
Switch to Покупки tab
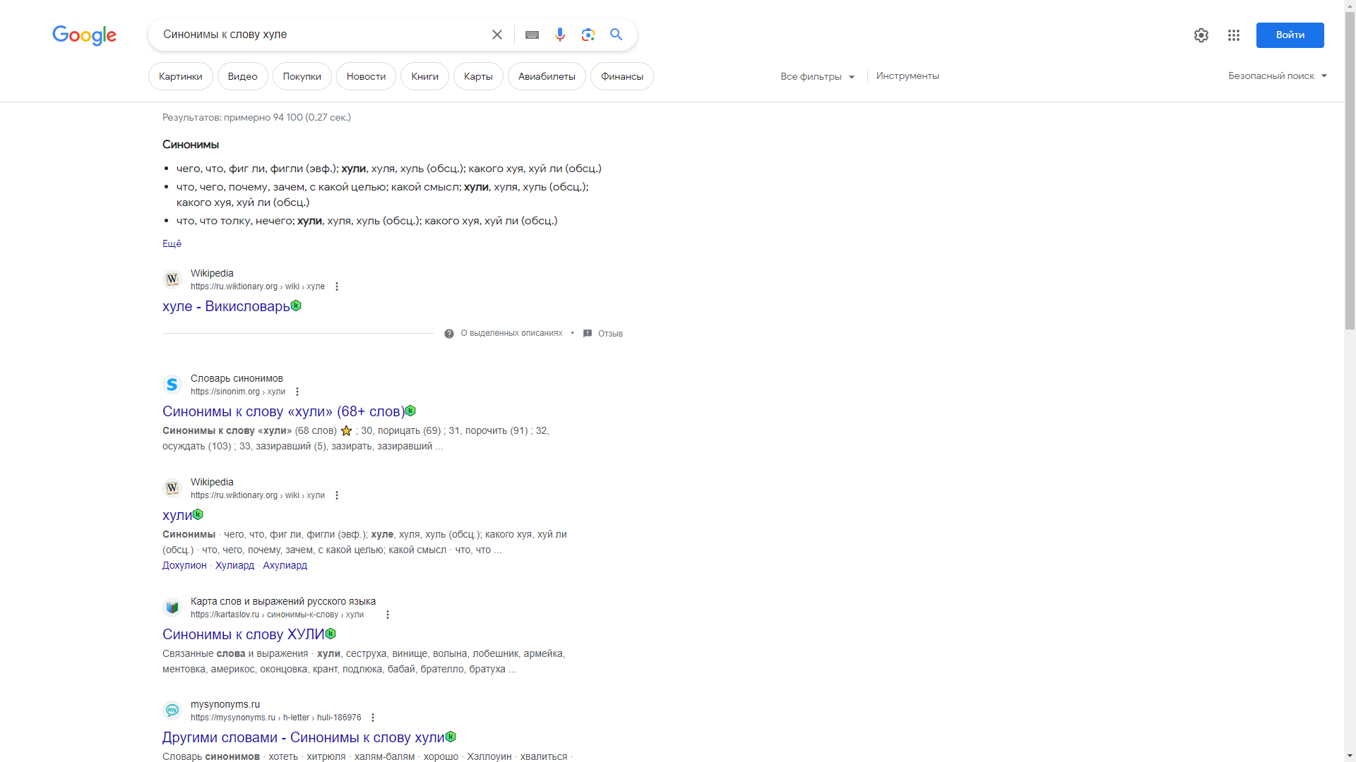302,76
